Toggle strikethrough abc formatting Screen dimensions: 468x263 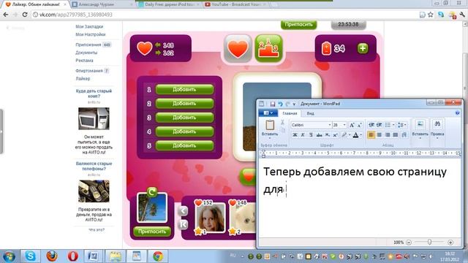tap(319, 135)
